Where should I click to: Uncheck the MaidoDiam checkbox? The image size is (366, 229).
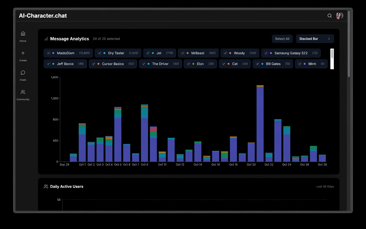[49, 53]
